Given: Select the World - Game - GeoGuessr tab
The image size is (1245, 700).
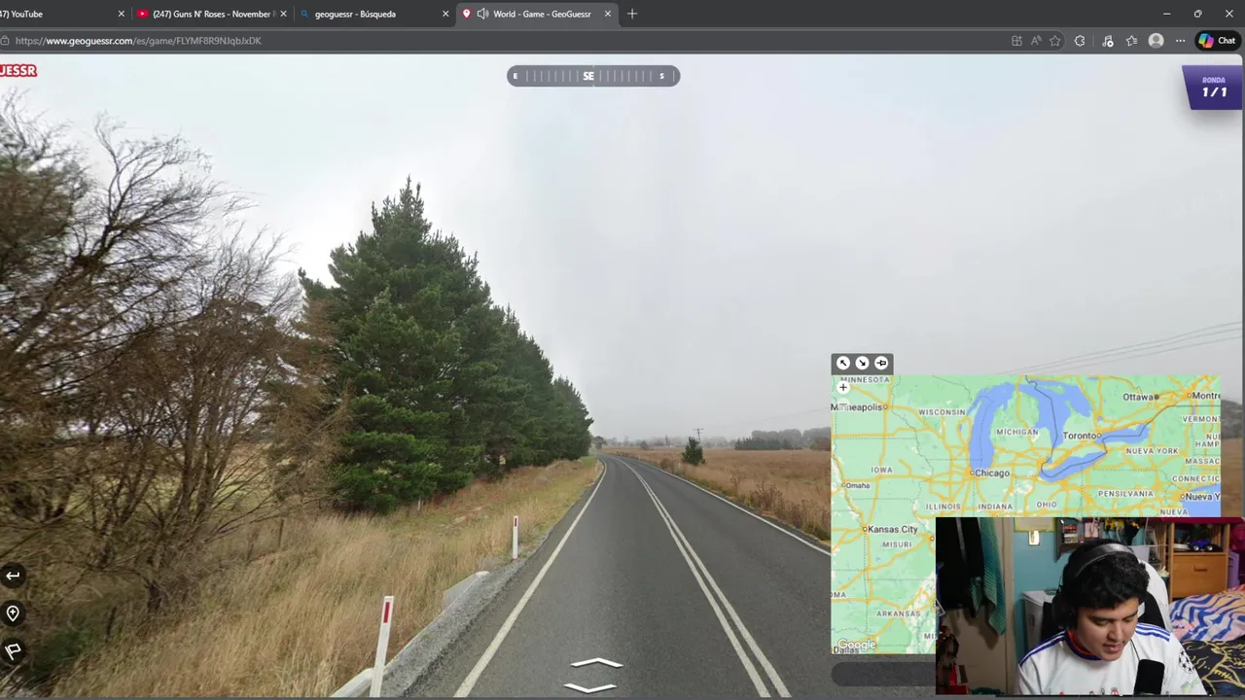Looking at the screenshot, I should click(x=537, y=14).
